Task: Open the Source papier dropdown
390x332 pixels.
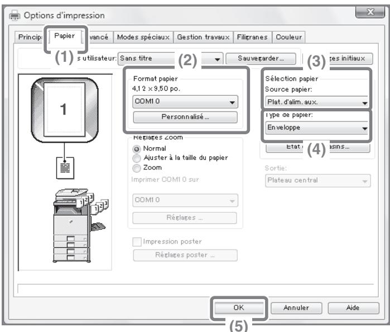Action: 316,102
